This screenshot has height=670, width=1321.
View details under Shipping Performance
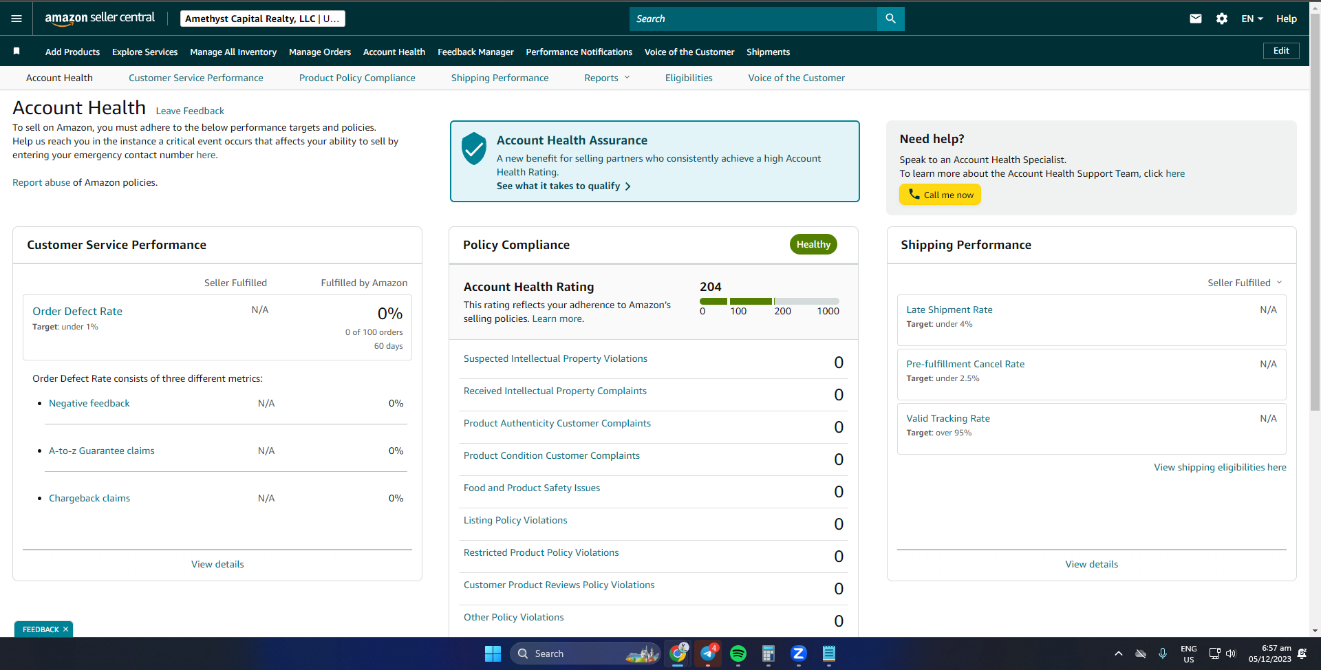tap(1091, 564)
